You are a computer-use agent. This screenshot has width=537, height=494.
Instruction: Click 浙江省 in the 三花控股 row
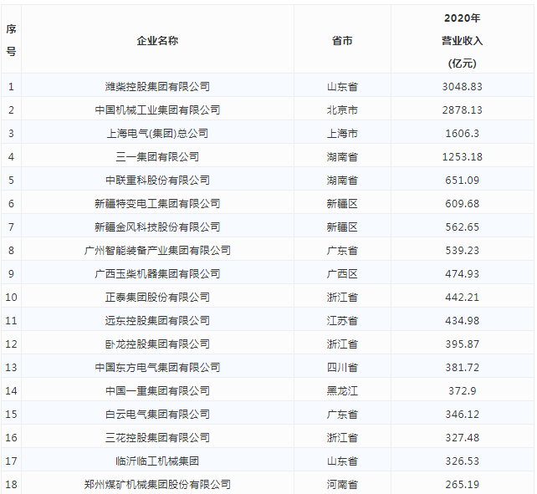(x=342, y=437)
